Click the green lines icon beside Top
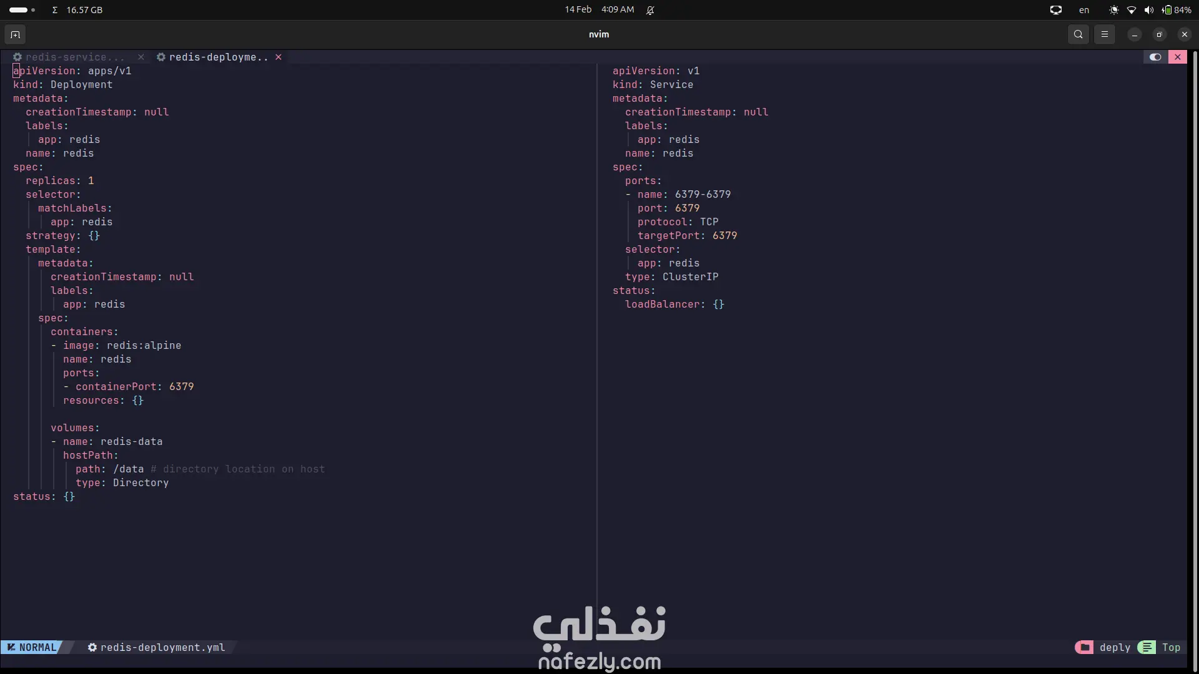The width and height of the screenshot is (1199, 674). (1147, 647)
